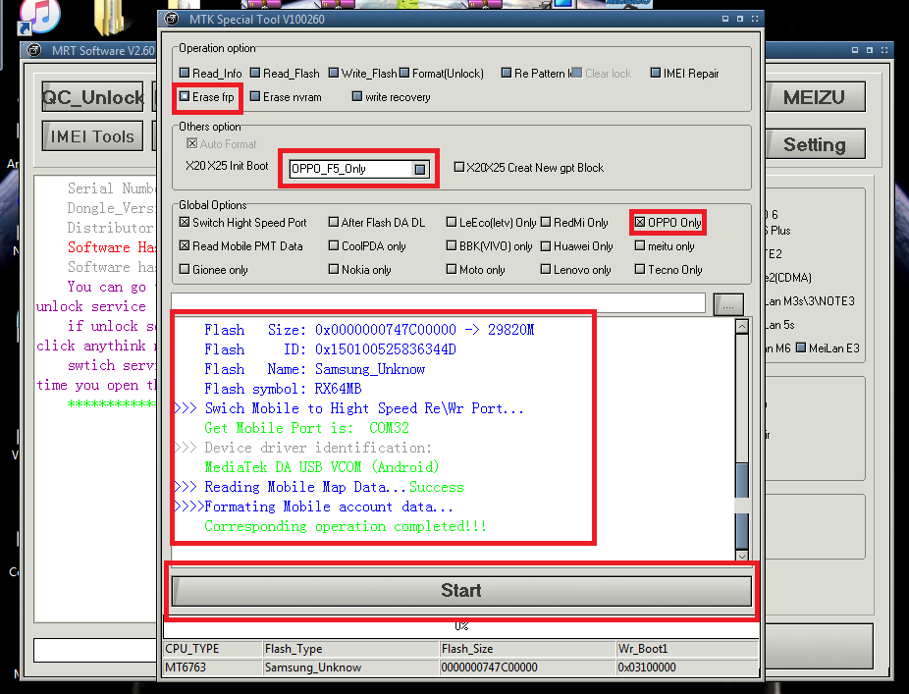Click the iTunes desktop shortcut icon
The width and height of the screenshot is (909, 694).
(39, 17)
